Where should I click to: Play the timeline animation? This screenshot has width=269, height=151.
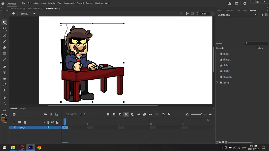pyautogui.click(x=169, y=115)
